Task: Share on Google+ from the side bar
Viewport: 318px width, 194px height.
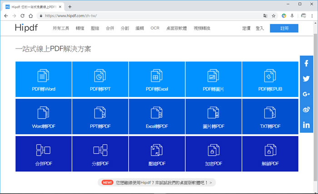Action: (x=306, y=94)
